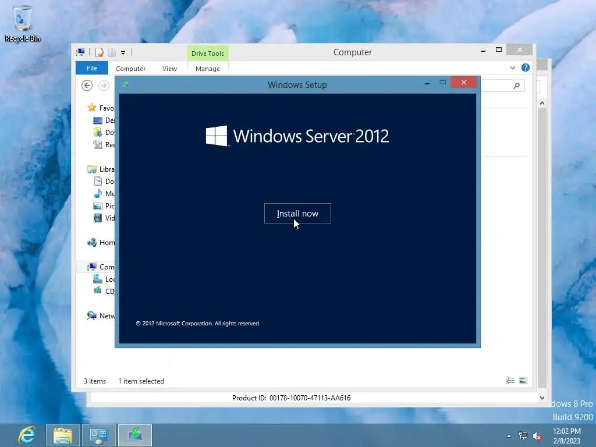The width and height of the screenshot is (596, 447).
Task: Maximize the Computer window
Action: (499, 50)
